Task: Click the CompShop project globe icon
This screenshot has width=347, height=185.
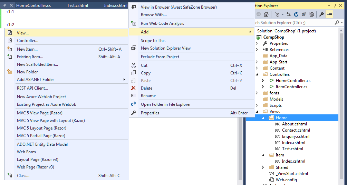Action: (259, 38)
